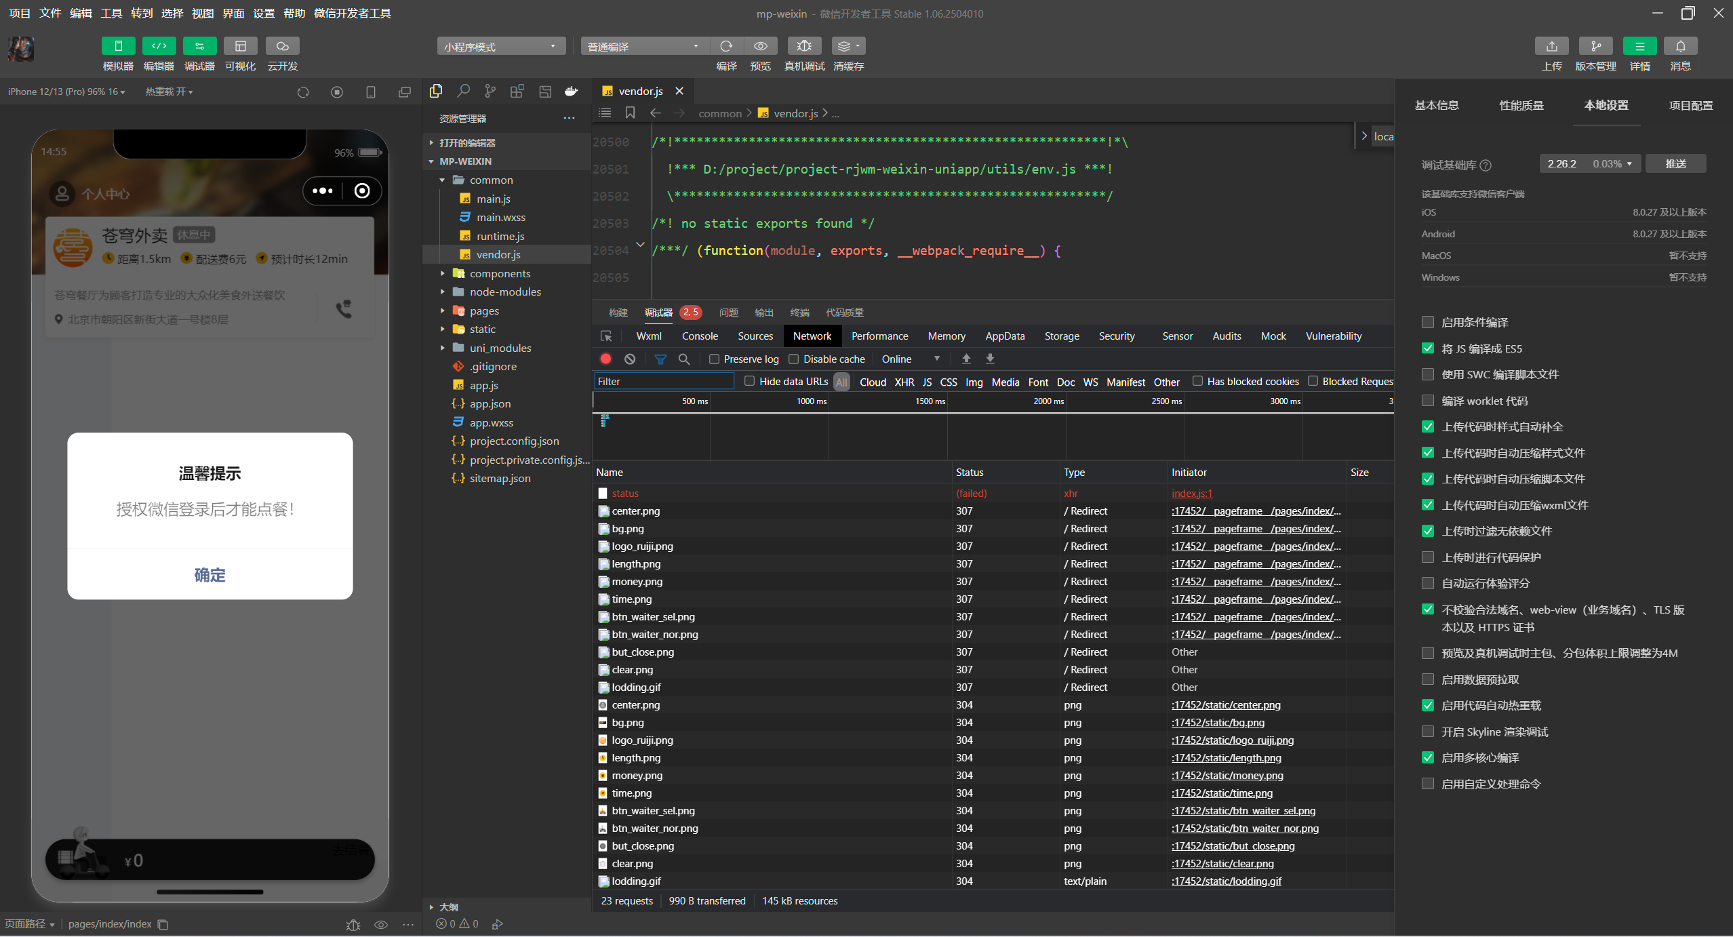This screenshot has width=1733, height=937.
Task: Click the 上传 upload icon
Action: point(1551,46)
